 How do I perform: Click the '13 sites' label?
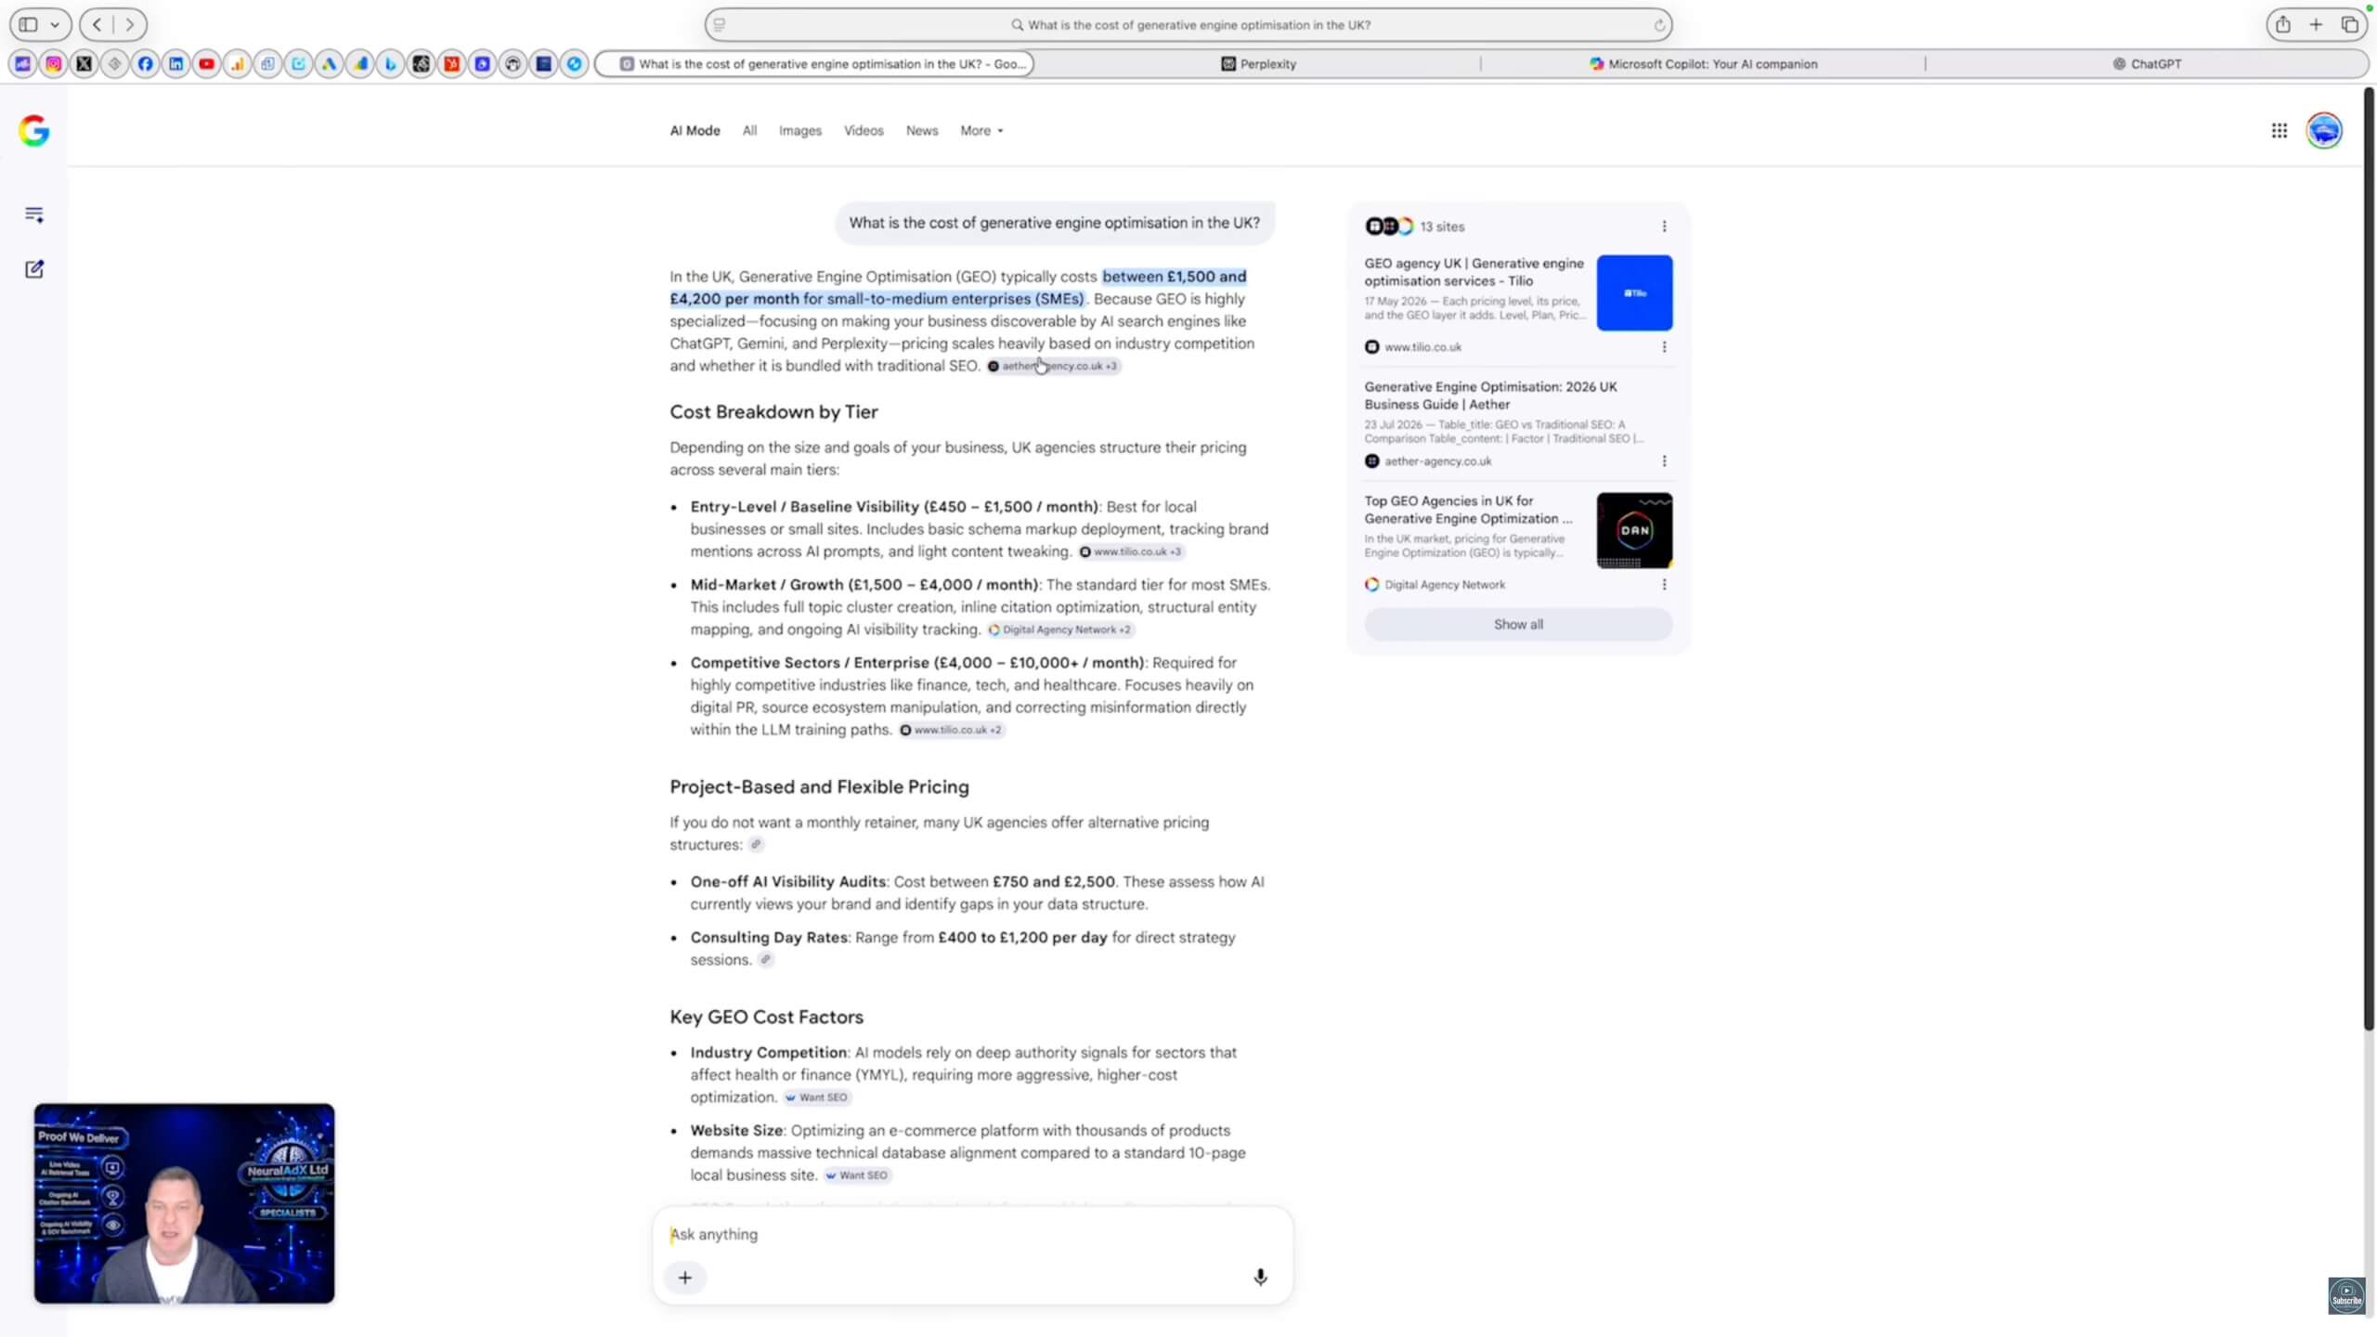(1442, 227)
